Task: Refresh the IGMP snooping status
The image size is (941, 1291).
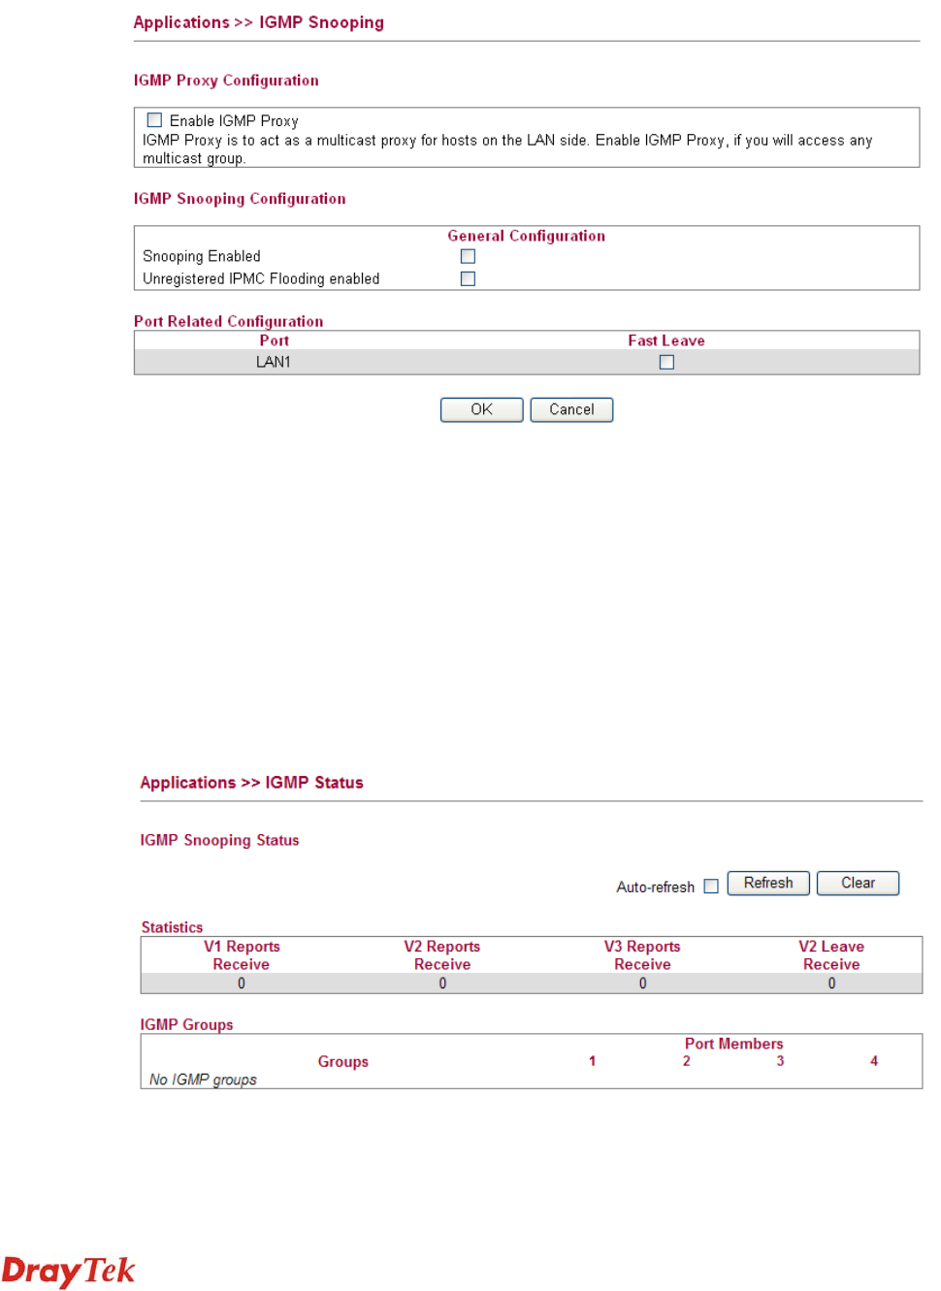Action: (x=767, y=883)
